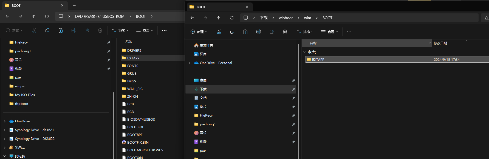The height and width of the screenshot is (159, 489).
Task: Click Copy icon in left window toolbar
Action: point(47,30)
